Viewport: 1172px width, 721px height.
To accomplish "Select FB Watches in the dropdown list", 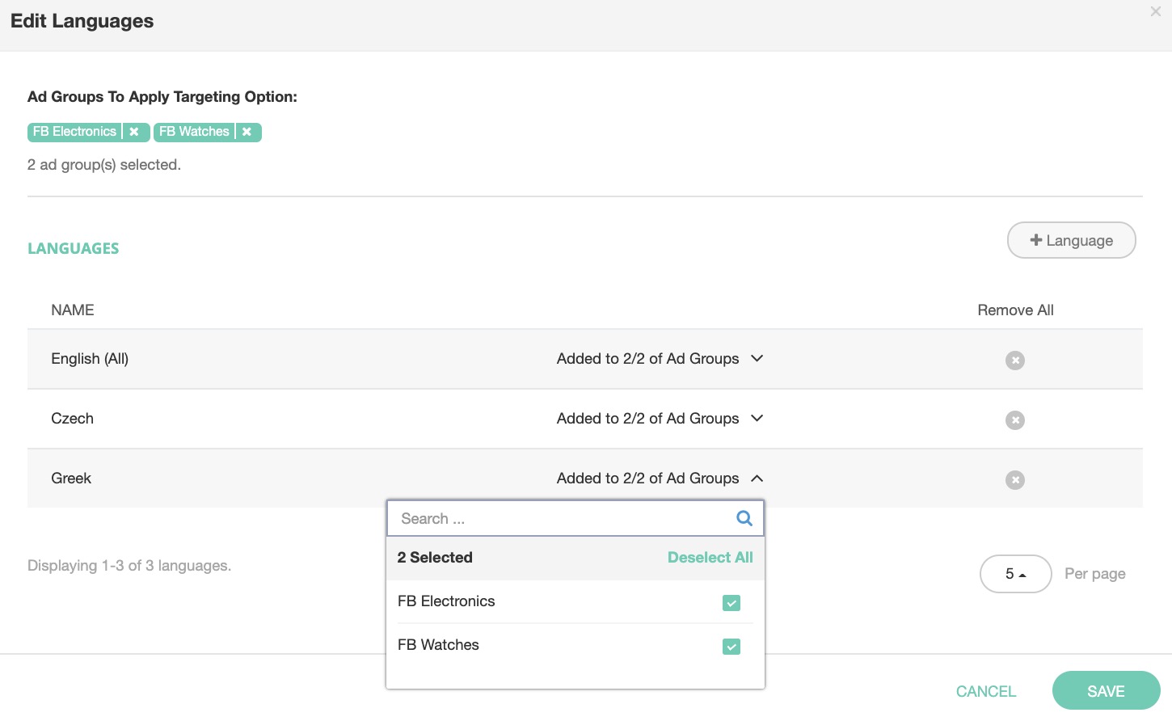I will [438, 645].
